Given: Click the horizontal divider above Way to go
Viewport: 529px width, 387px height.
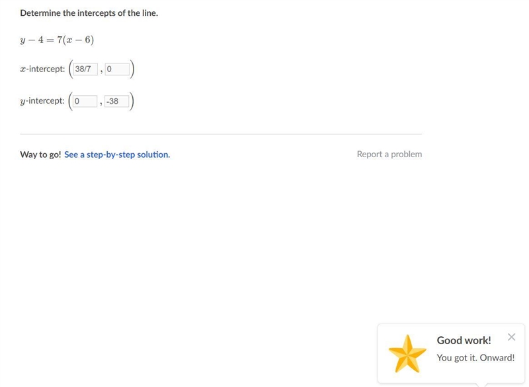Looking at the screenshot, I should point(221,134).
